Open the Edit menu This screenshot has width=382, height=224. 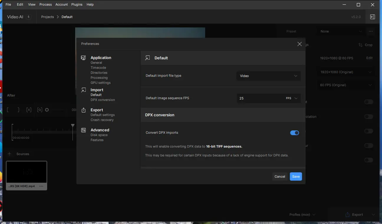(20, 4)
